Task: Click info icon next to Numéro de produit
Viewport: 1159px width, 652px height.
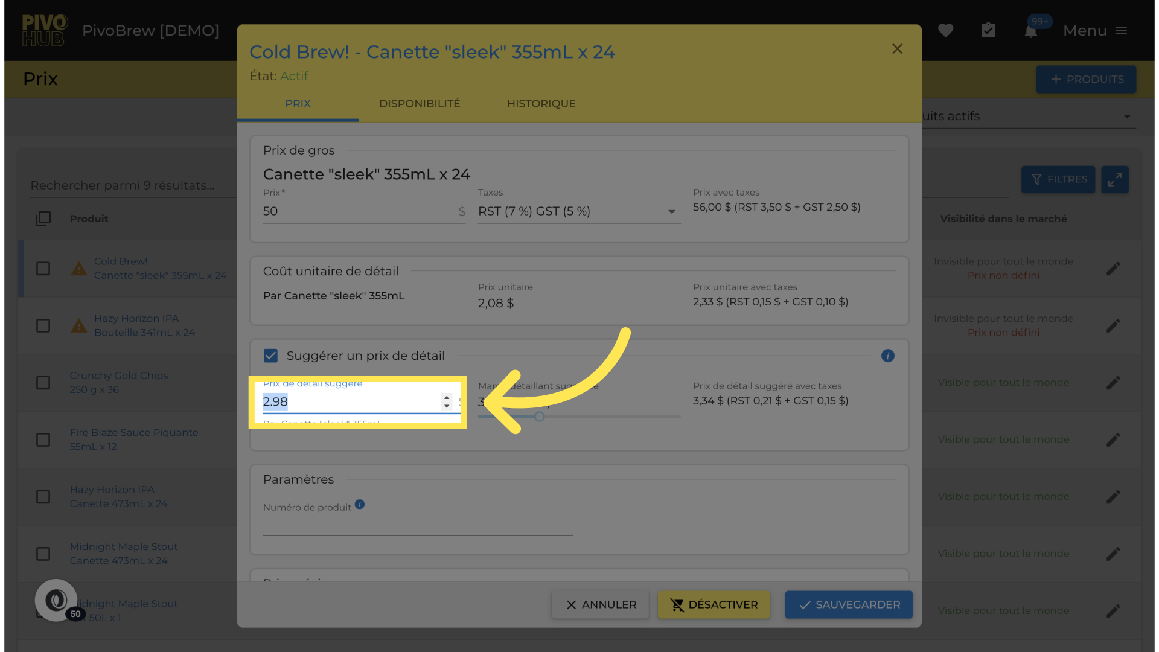Action: point(360,504)
